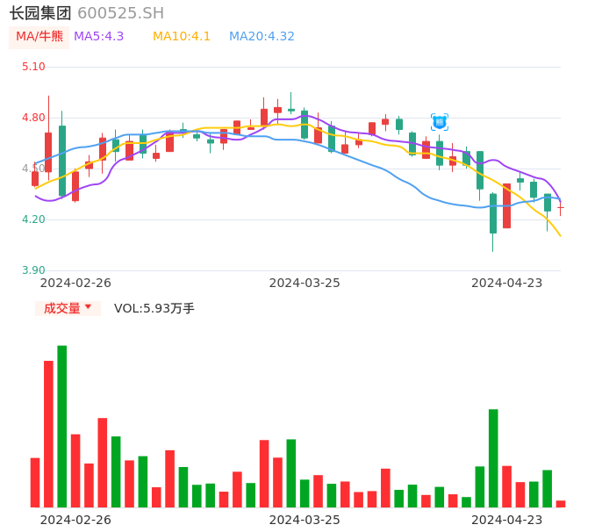This screenshot has height=532, width=602.
Task: Click the 2024-02-26 date label under price chart
Action: click(x=75, y=283)
